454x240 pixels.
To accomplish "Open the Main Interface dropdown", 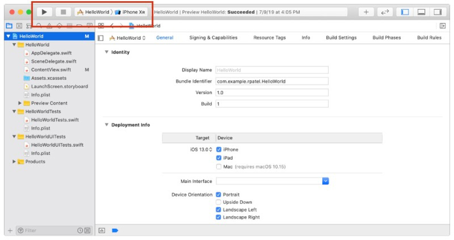I will pyautogui.click(x=325, y=181).
